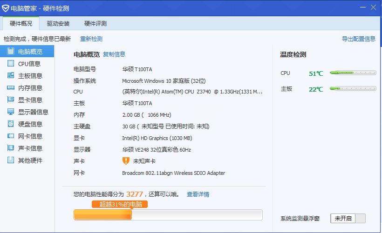This screenshot has width=382, height=233.
Task: Click the Intel(R) HD Graphics (1030 MB) text
Action: pos(157,138)
